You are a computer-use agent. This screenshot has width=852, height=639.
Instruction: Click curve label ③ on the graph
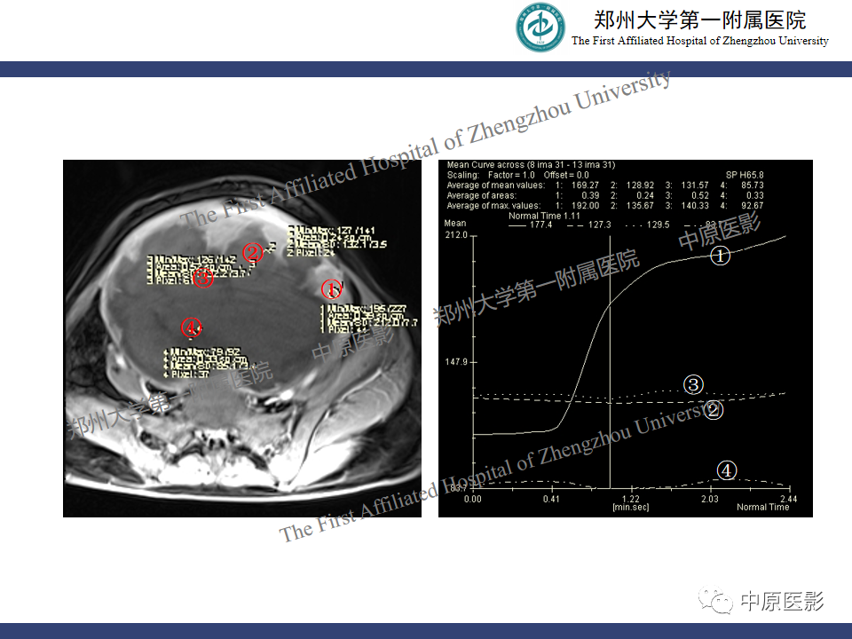pyautogui.click(x=693, y=384)
